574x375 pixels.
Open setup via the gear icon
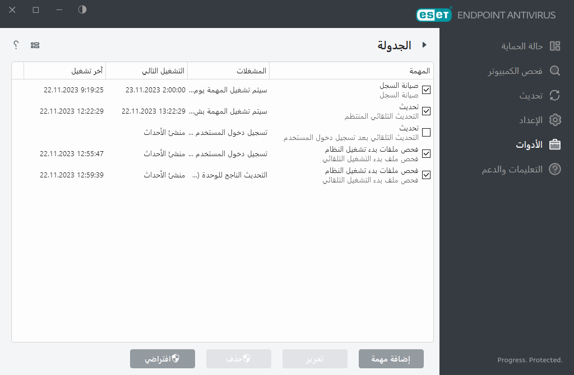click(x=554, y=120)
